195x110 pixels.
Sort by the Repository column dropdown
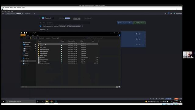tap(44, 29)
